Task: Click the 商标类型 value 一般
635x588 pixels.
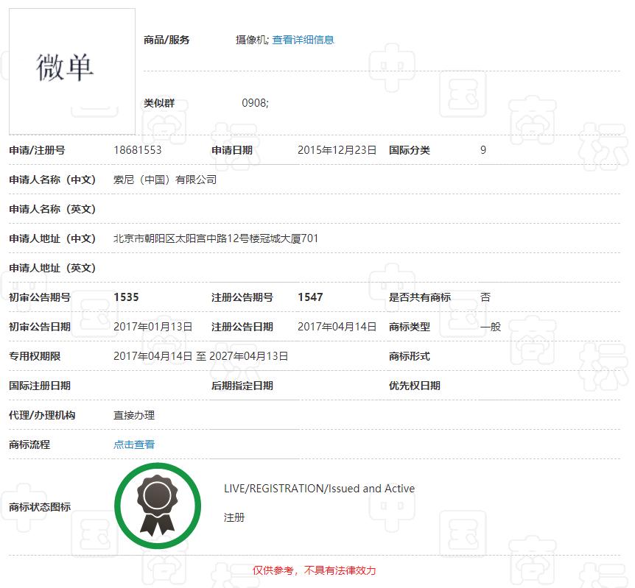Action: tap(493, 326)
